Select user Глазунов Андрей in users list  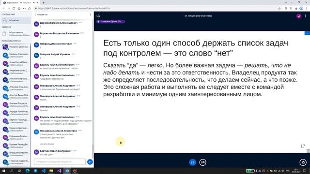click(x=16, y=162)
